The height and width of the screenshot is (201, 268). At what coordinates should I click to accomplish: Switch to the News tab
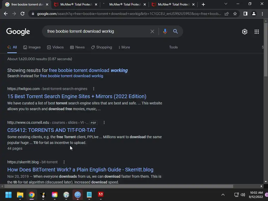tap(77, 47)
